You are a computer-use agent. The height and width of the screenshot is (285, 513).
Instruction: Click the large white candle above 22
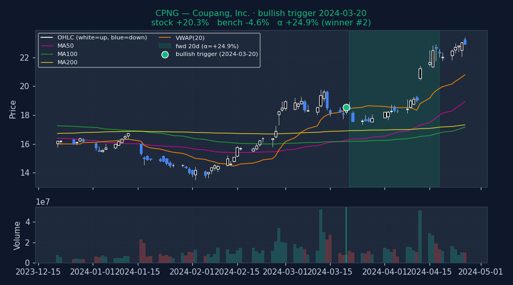(433, 58)
